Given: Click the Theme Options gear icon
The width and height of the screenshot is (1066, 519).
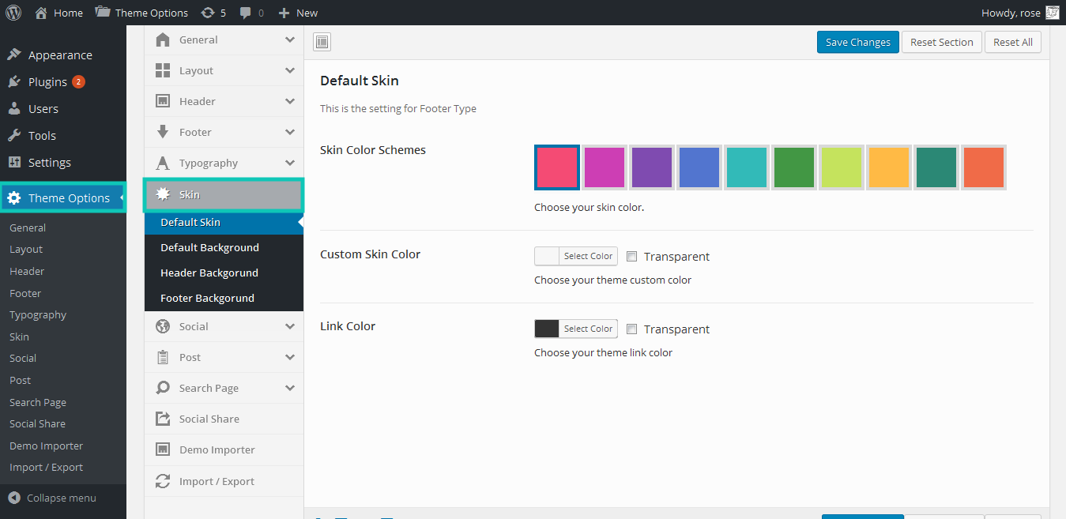Looking at the screenshot, I should [14, 198].
